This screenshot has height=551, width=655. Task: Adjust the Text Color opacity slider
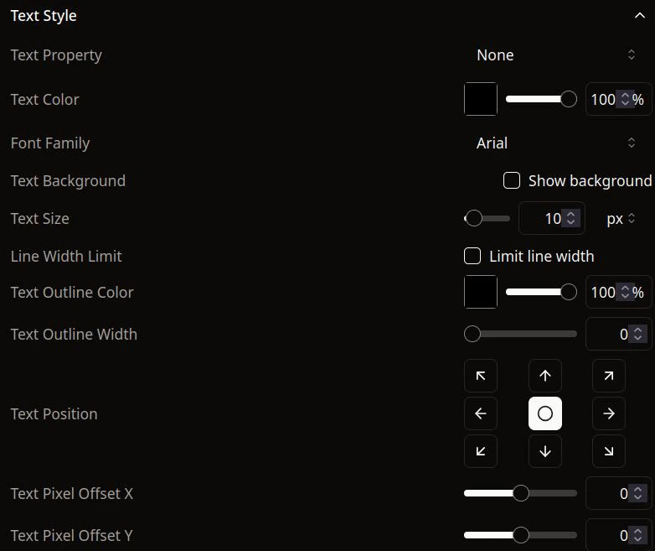point(541,99)
